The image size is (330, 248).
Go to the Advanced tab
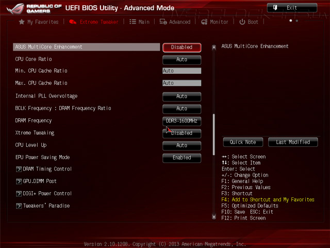click(175, 22)
